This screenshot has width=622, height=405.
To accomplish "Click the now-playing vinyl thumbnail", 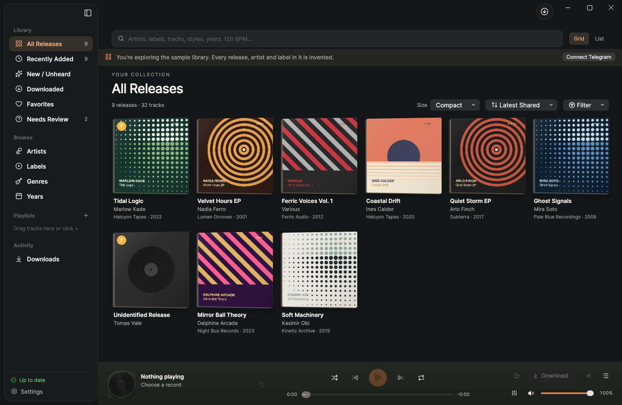I will [122, 384].
